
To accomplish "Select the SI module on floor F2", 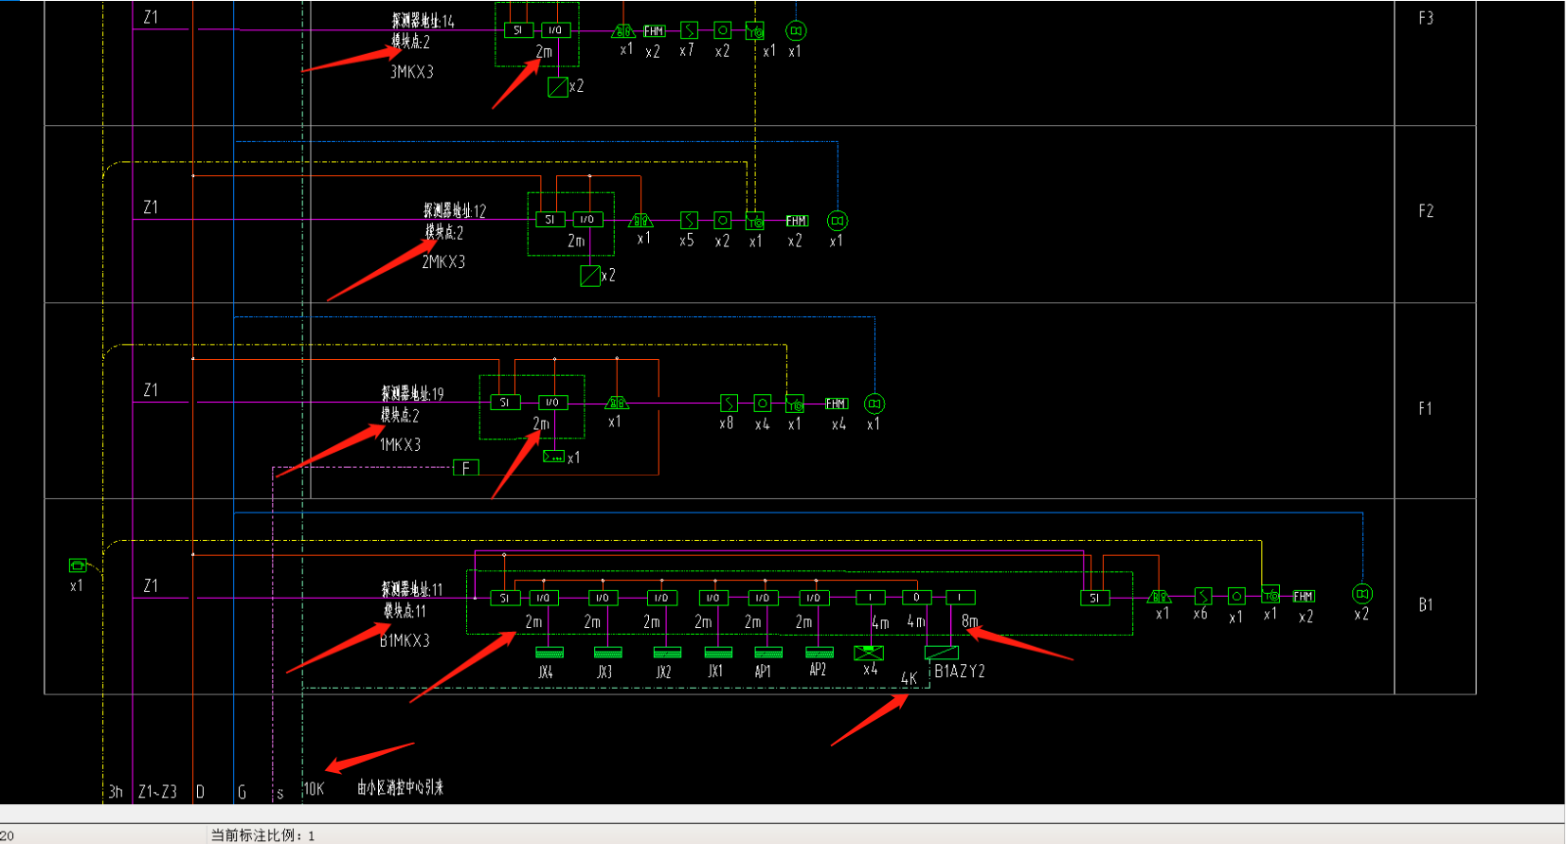I will (x=550, y=220).
